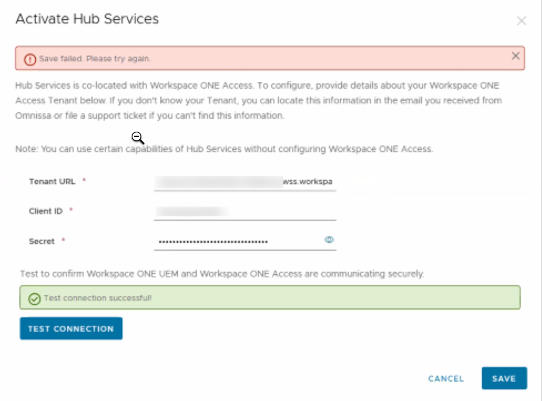Toggle the password mask on the Secret field
Image resolution: width=542 pixels, height=401 pixels.
point(329,239)
